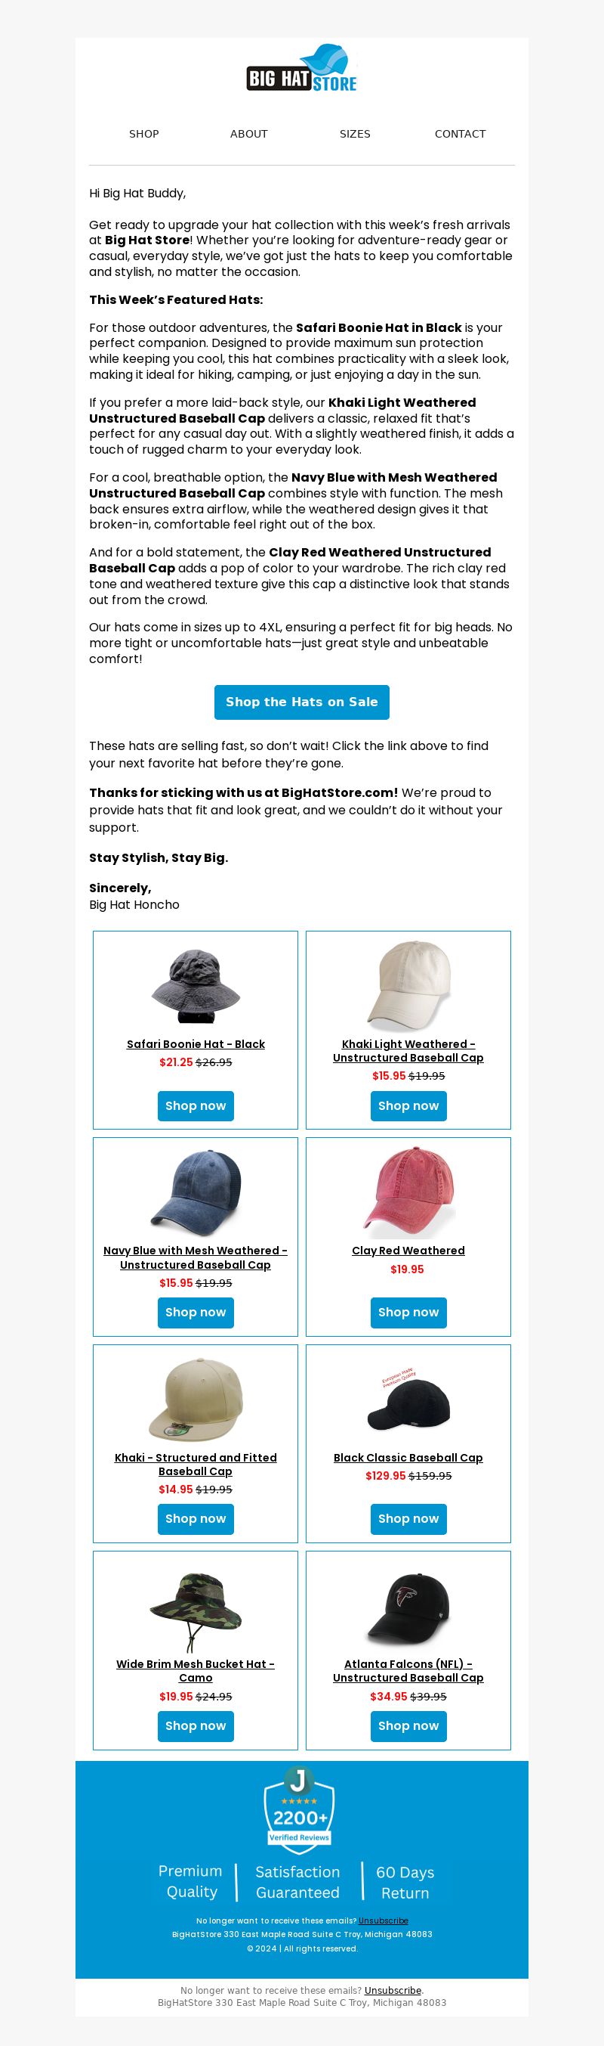Click Shop now under Black Classic Baseball Cap
The width and height of the screenshot is (604, 2046).
click(x=408, y=1518)
